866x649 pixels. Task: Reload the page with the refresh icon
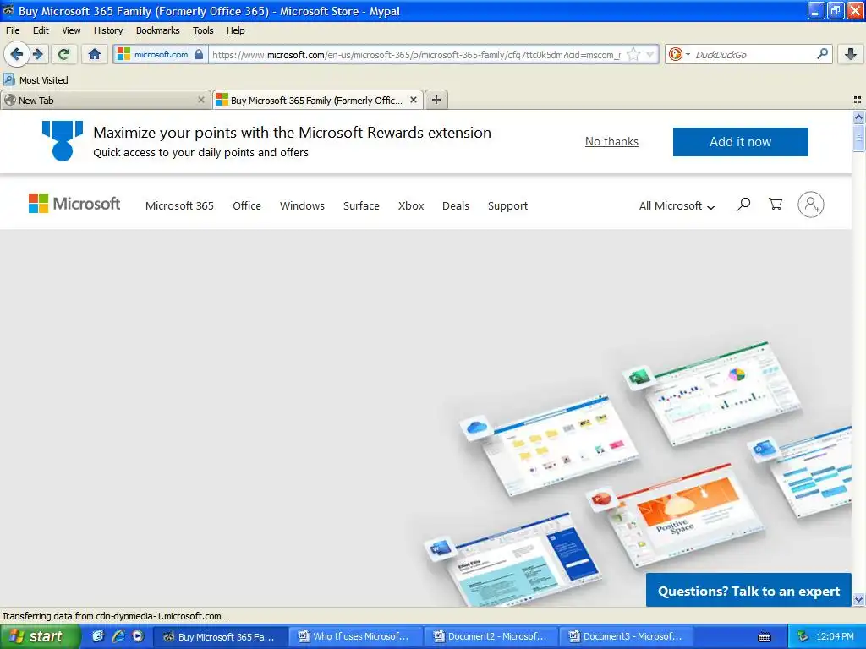[64, 54]
